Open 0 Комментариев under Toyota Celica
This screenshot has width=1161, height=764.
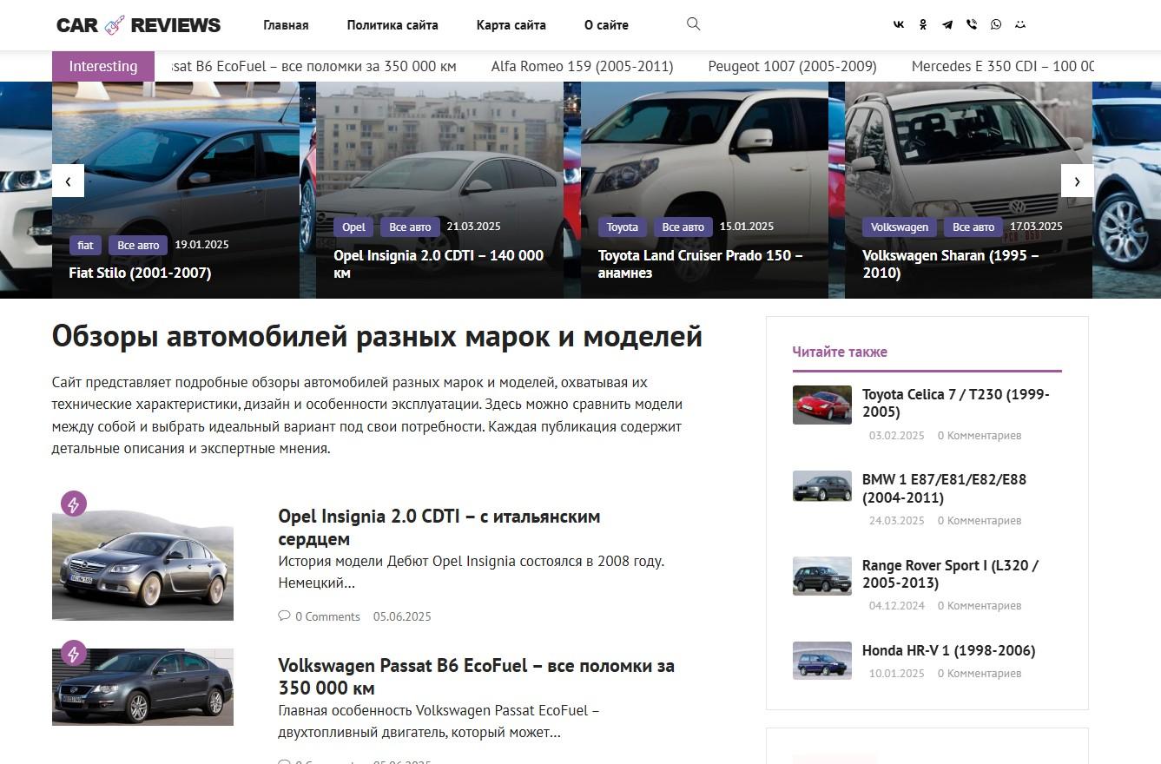tap(980, 435)
